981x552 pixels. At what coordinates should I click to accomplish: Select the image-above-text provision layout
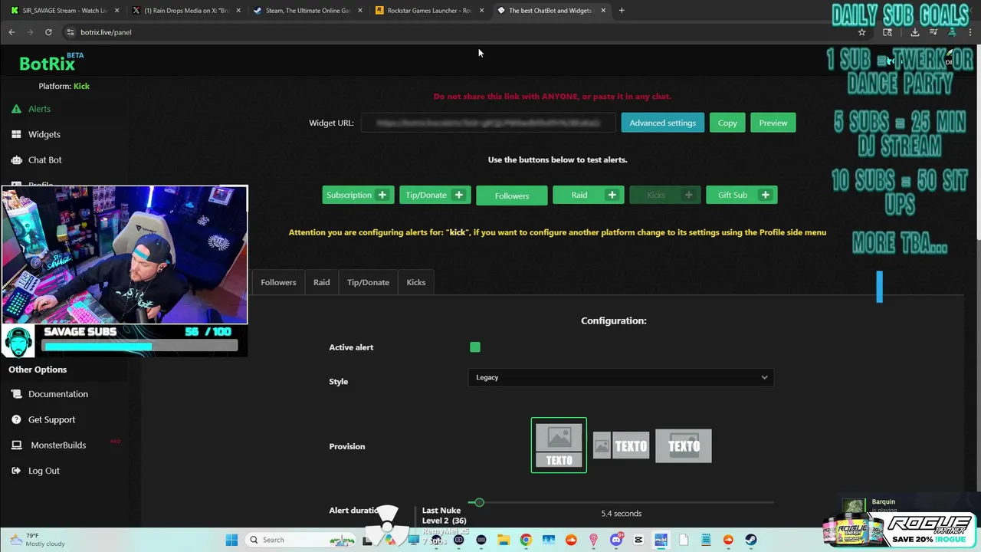[x=559, y=445]
